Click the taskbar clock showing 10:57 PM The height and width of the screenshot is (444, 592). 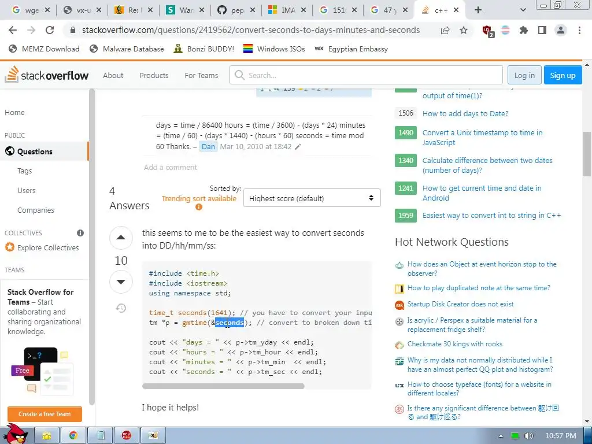(x=560, y=436)
